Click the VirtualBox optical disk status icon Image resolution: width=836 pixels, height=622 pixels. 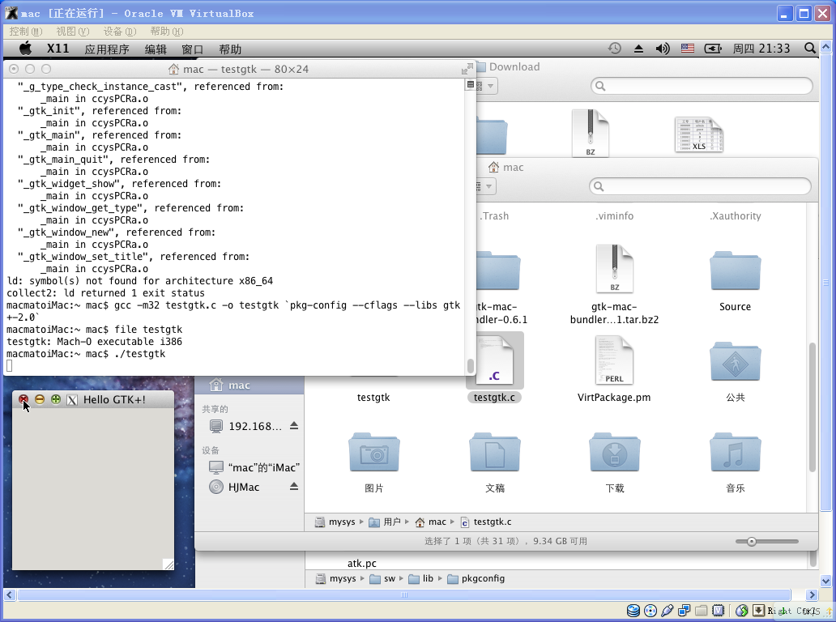[650, 610]
